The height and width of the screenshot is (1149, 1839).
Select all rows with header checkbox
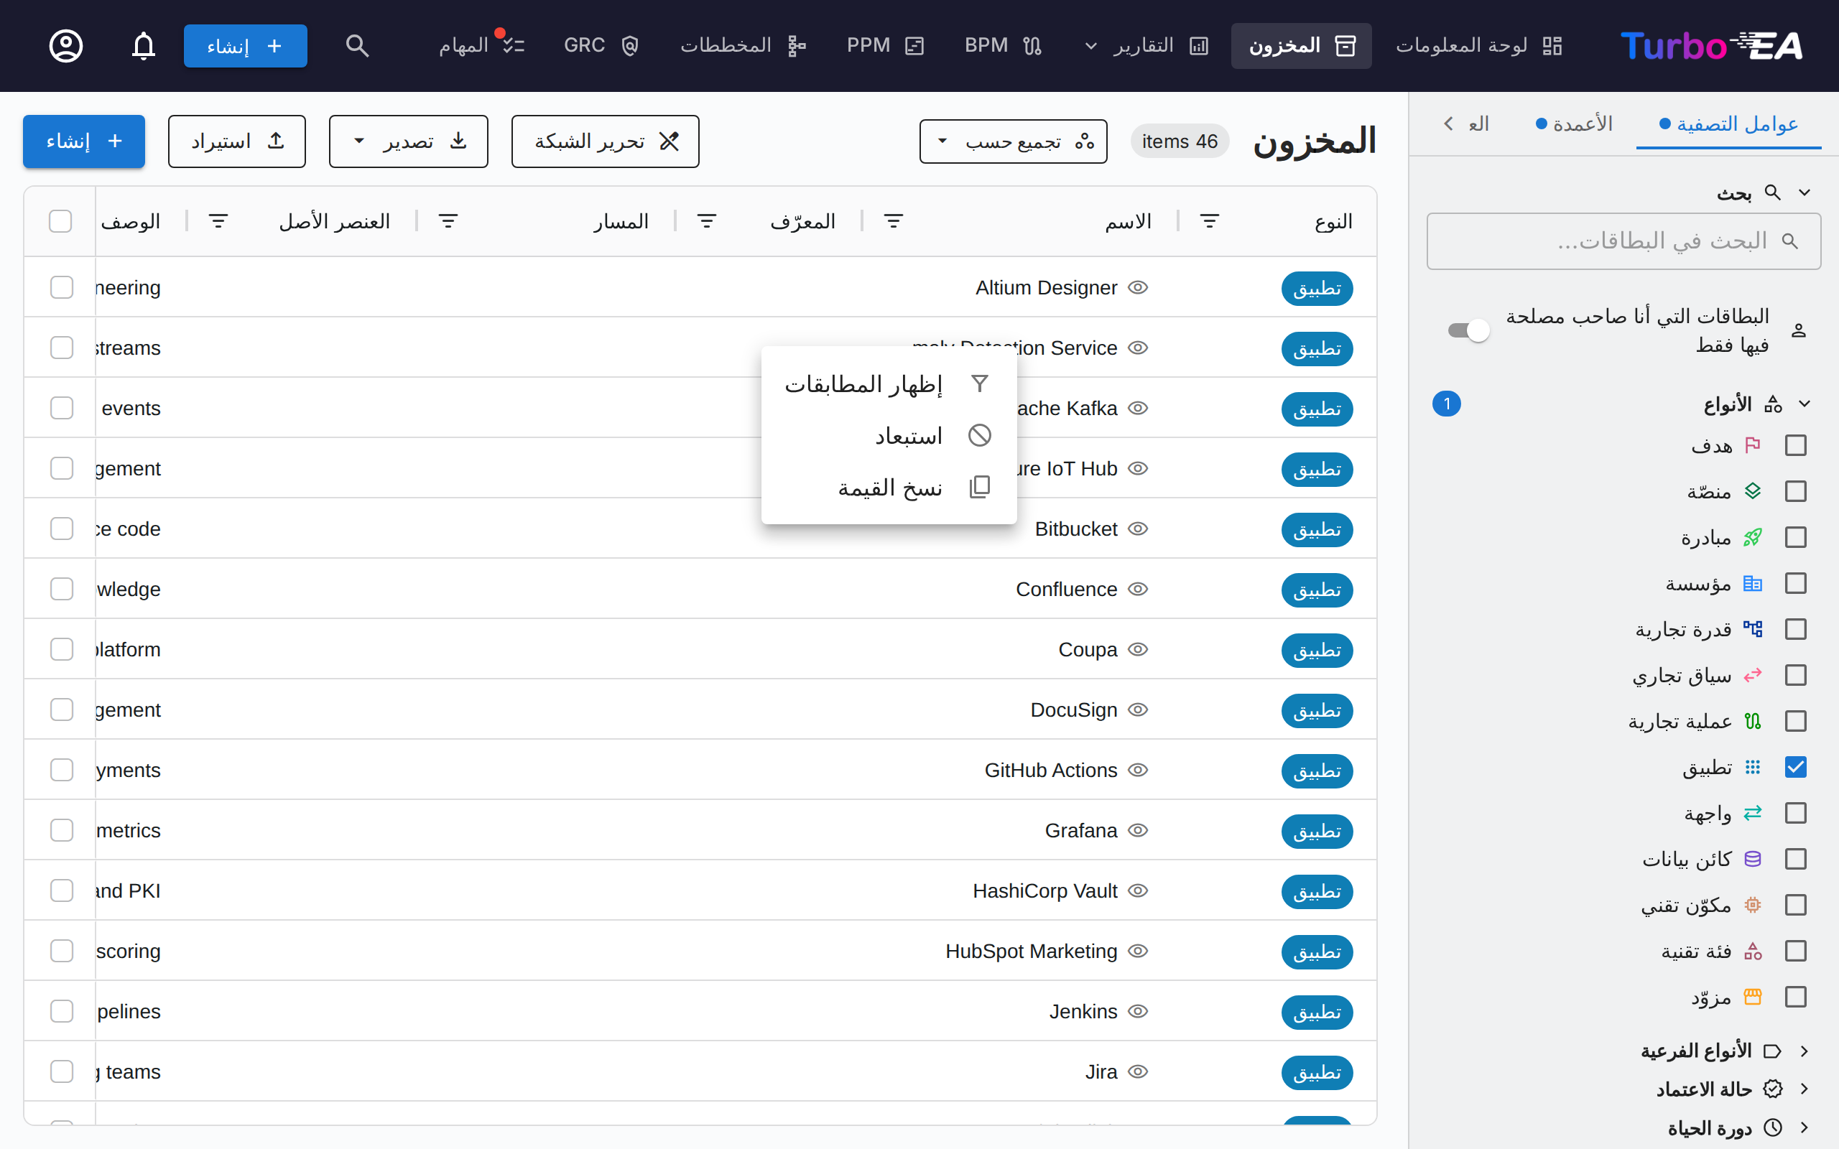60,221
